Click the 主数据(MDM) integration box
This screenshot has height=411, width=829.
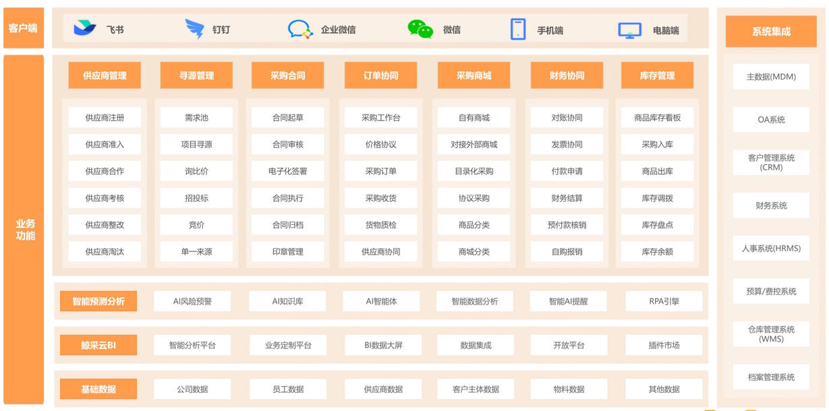click(x=771, y=77)
